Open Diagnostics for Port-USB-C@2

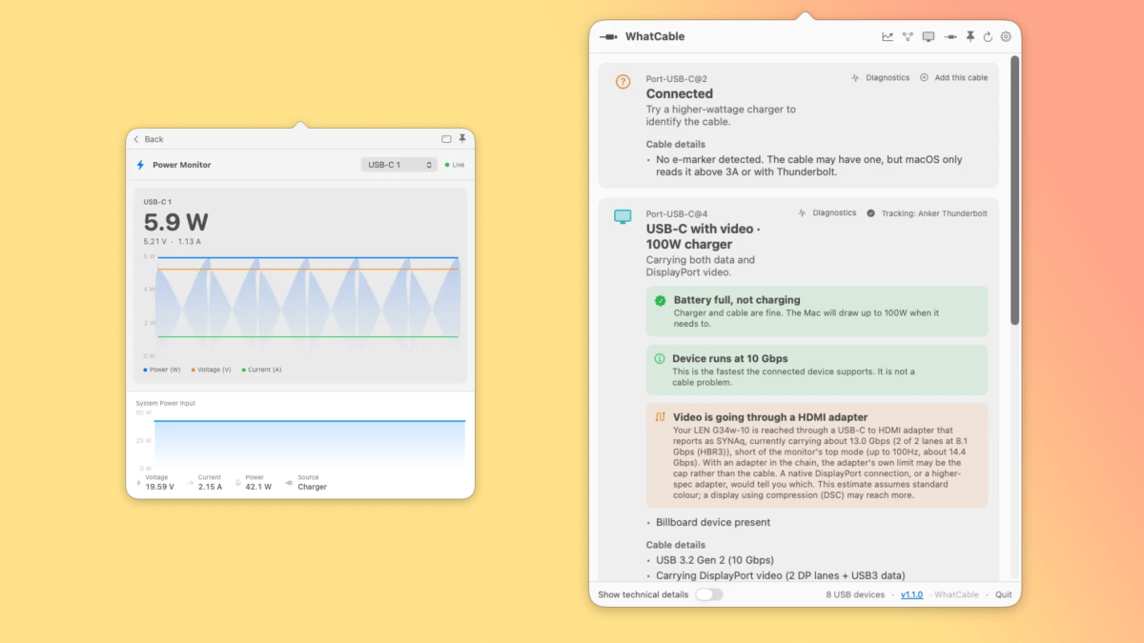[880, 78]
